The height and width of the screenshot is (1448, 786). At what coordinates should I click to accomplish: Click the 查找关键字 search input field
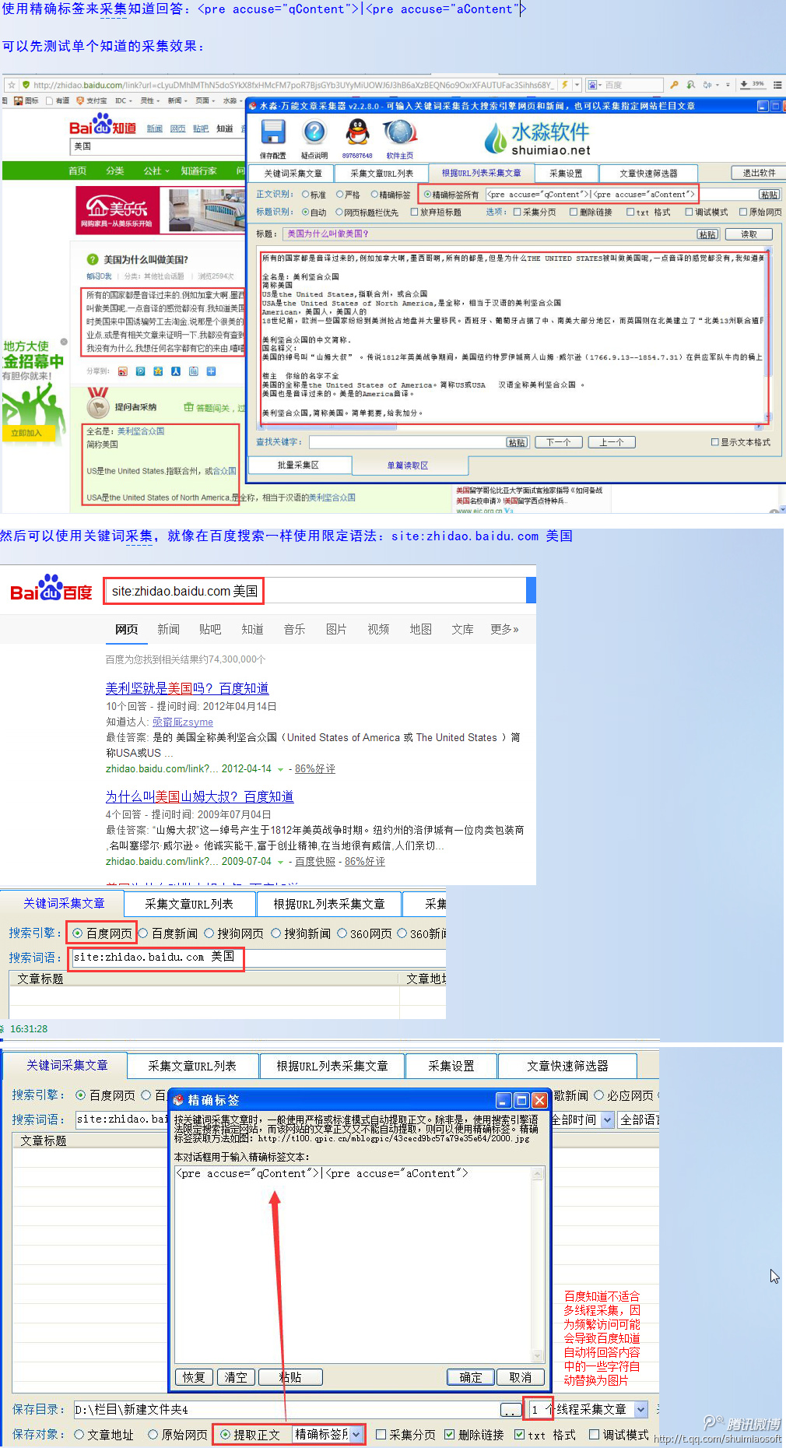(x=407, y=442)
